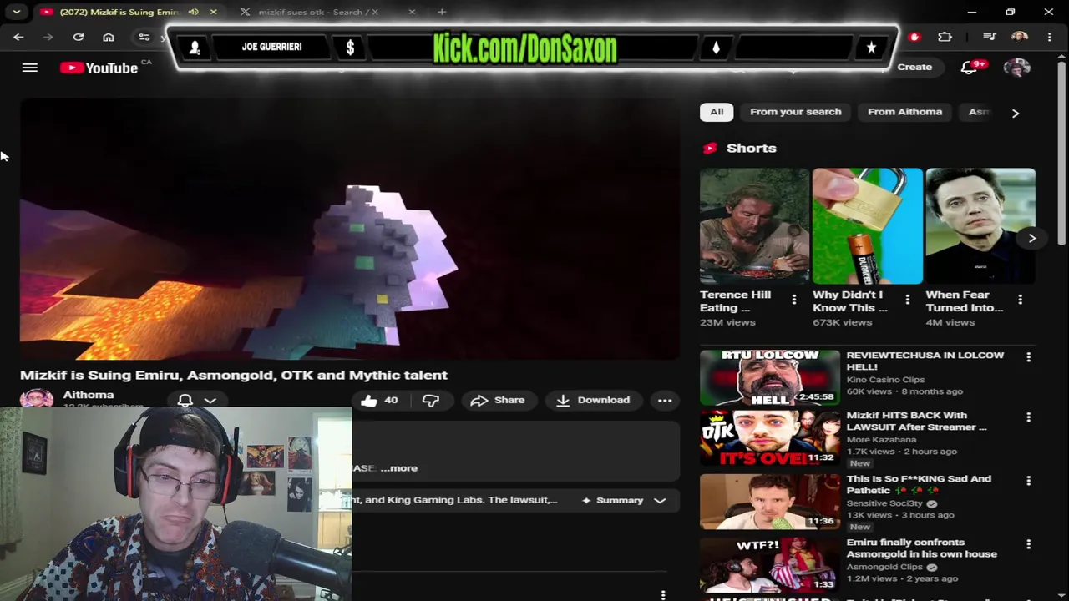Click the video player to pause

point(350,230)
